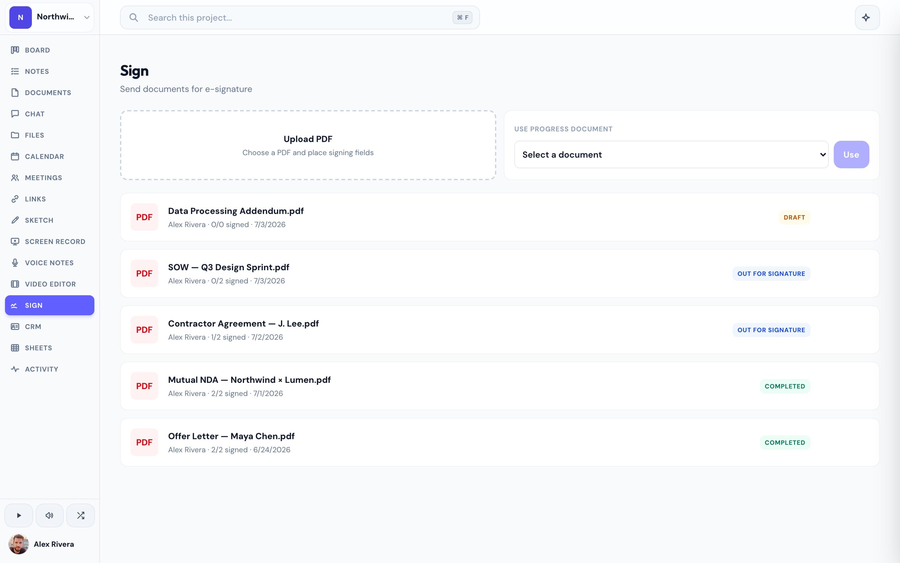900x563 pixels.
Task: Focus the Search this project field
Action: (300, 18)
